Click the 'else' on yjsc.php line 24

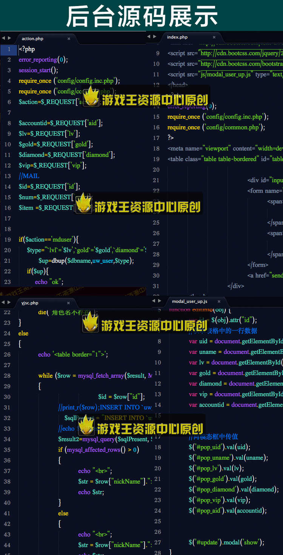23,333
